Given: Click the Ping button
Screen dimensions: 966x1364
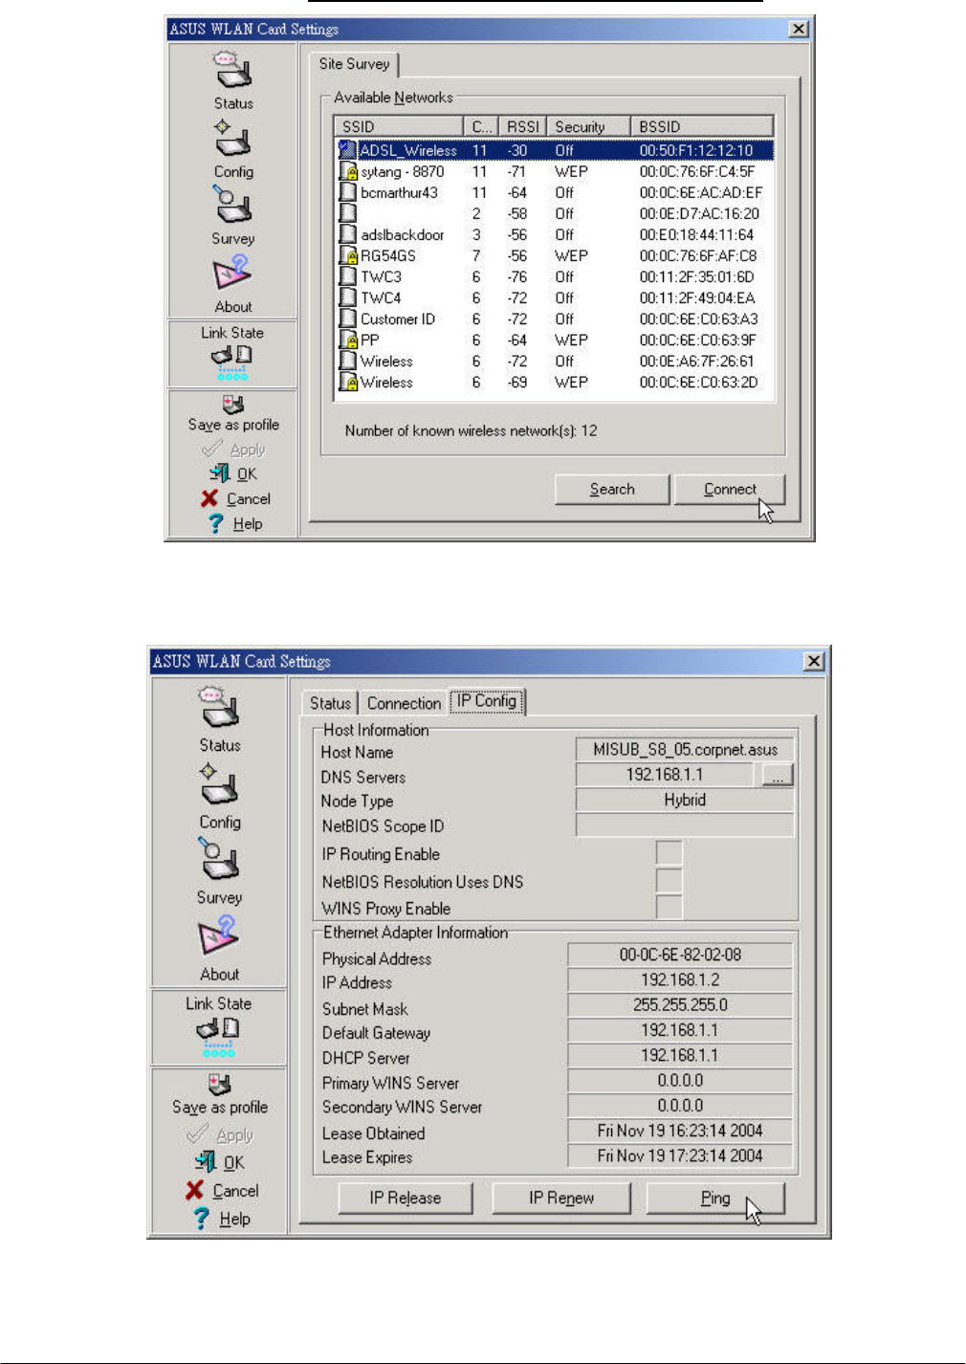Looking at the screenshot, I should (715, 1198).
